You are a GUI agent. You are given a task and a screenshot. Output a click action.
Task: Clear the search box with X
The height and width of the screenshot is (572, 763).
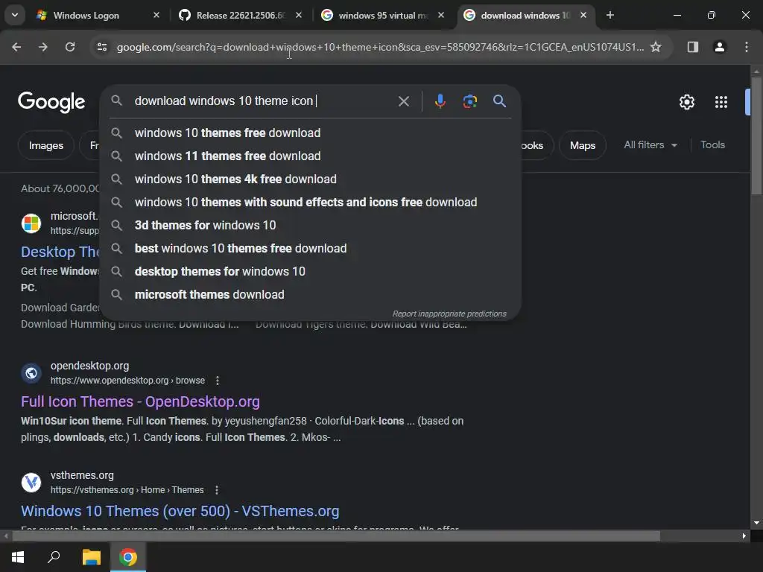point(403,101)
